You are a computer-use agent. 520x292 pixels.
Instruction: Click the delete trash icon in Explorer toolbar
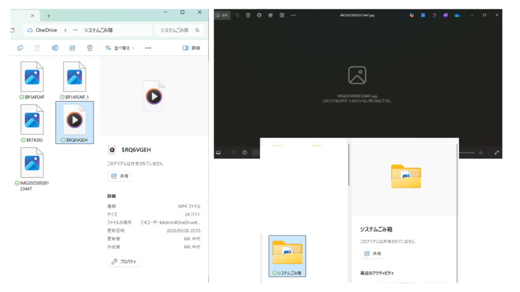90,48
